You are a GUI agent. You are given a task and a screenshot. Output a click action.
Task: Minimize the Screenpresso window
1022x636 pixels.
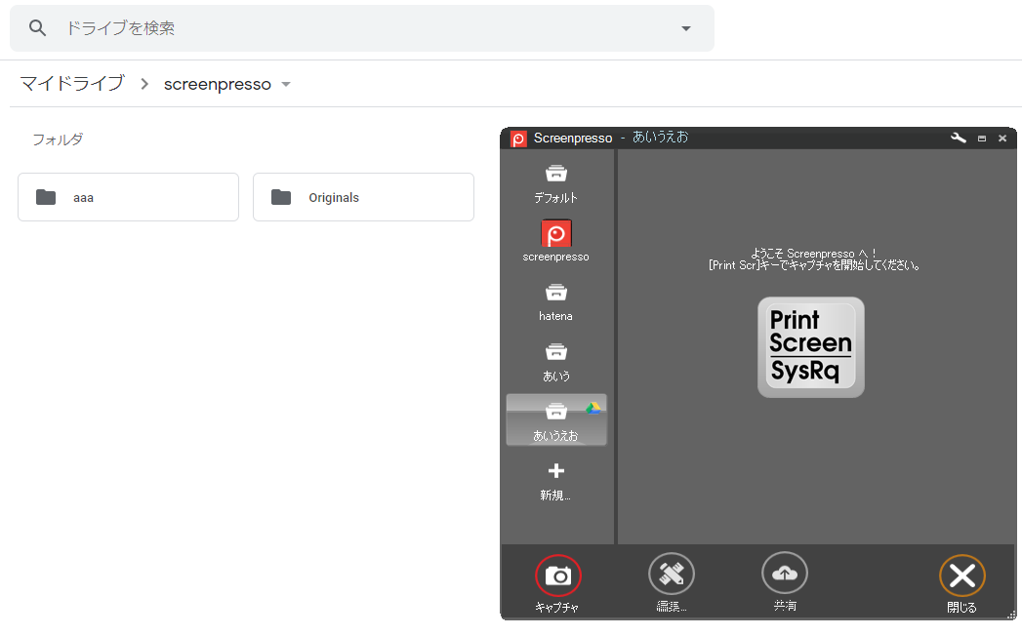pos(982,139)
